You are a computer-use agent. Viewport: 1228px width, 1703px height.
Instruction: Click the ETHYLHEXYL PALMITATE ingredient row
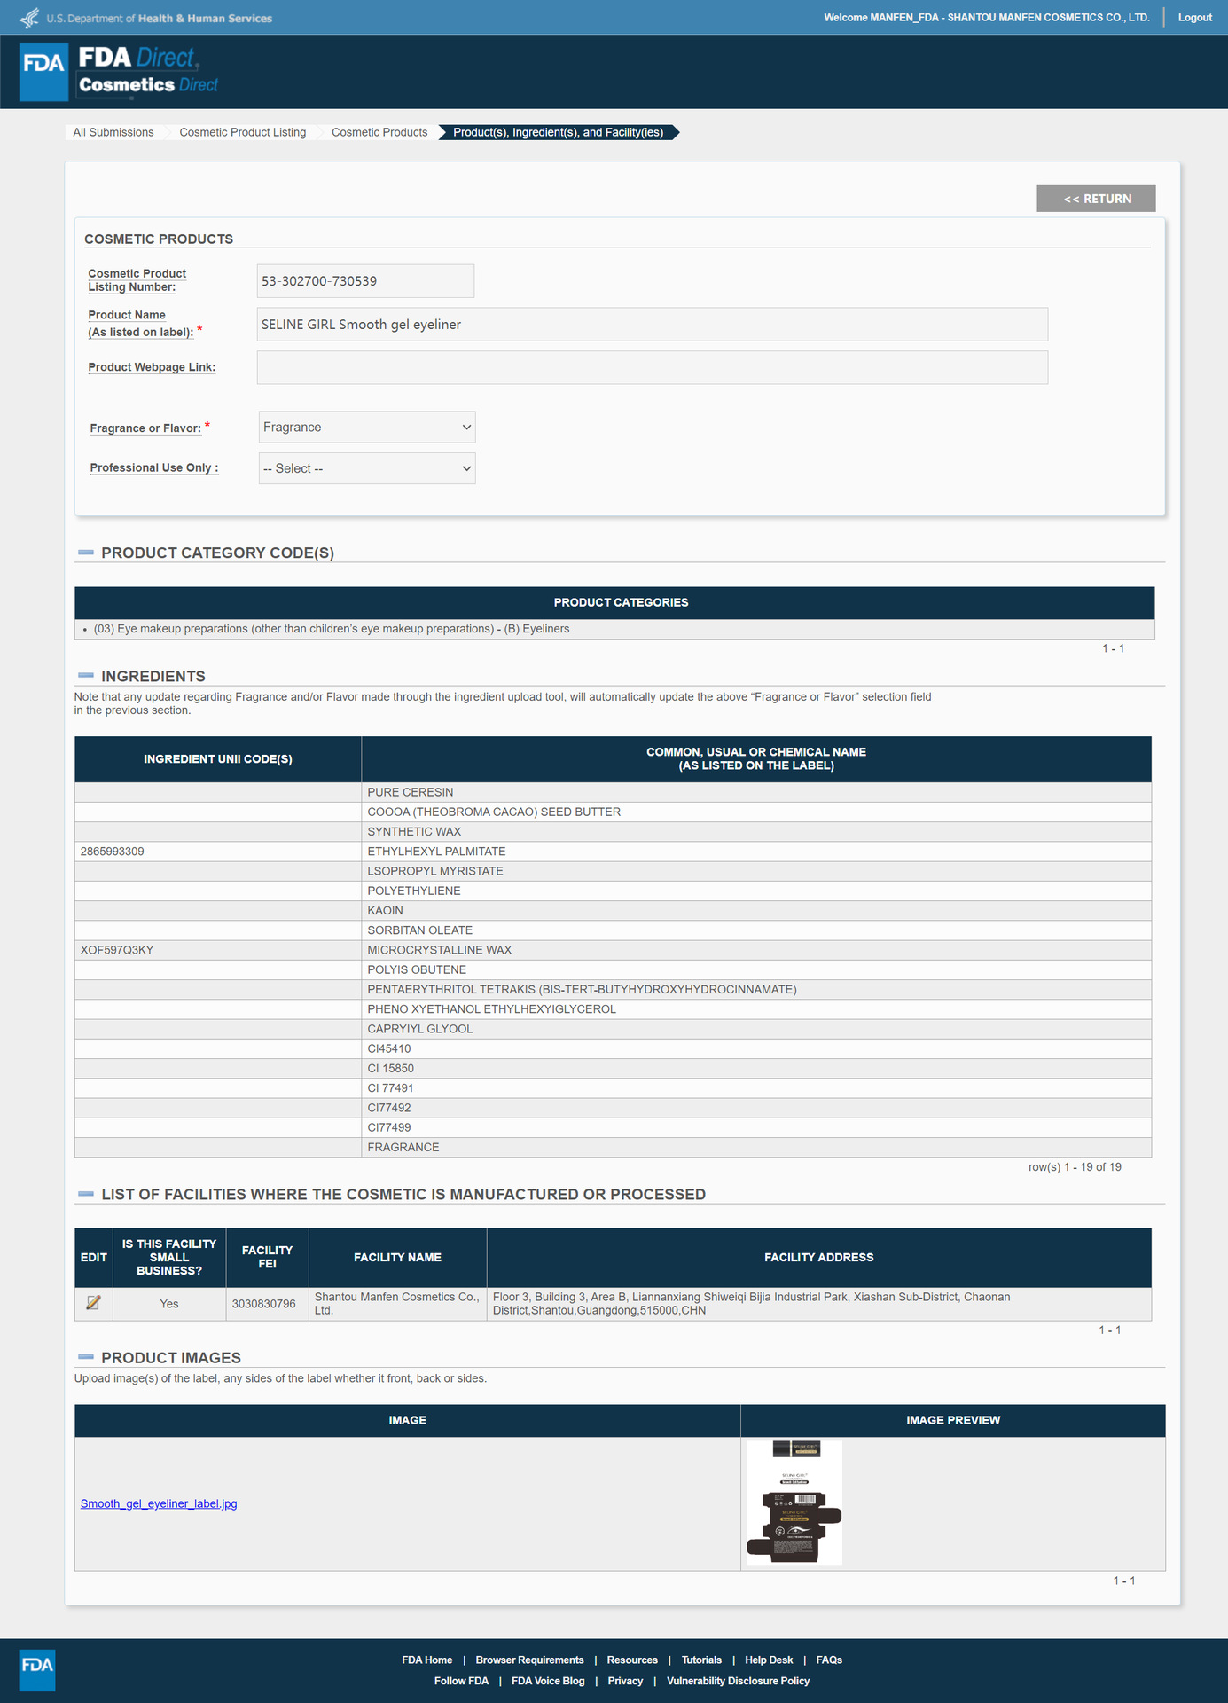coord(613,851)
